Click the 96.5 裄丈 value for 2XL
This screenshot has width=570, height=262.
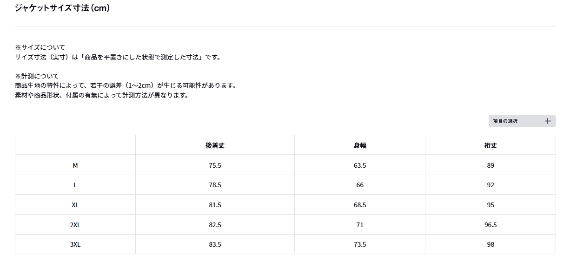(490, 225)
